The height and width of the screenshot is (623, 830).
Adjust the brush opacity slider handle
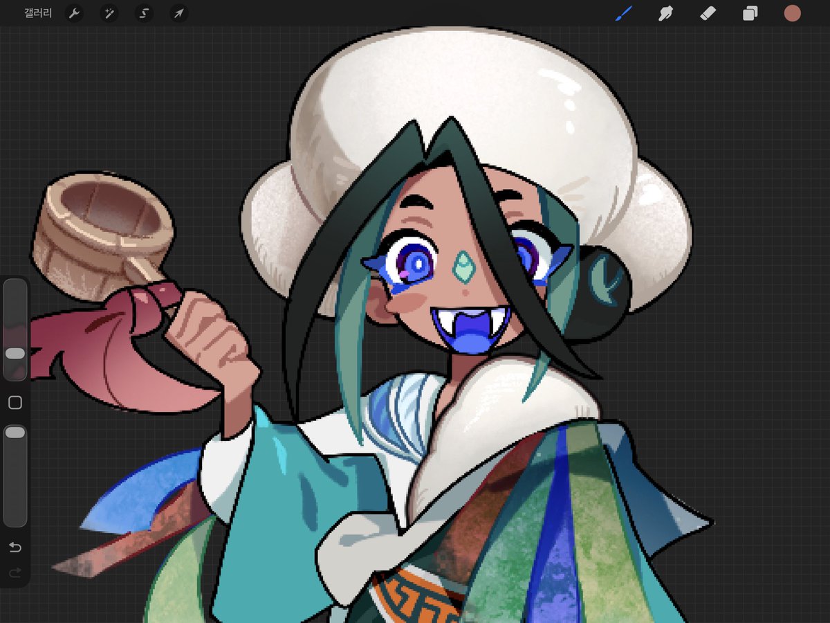15,433
